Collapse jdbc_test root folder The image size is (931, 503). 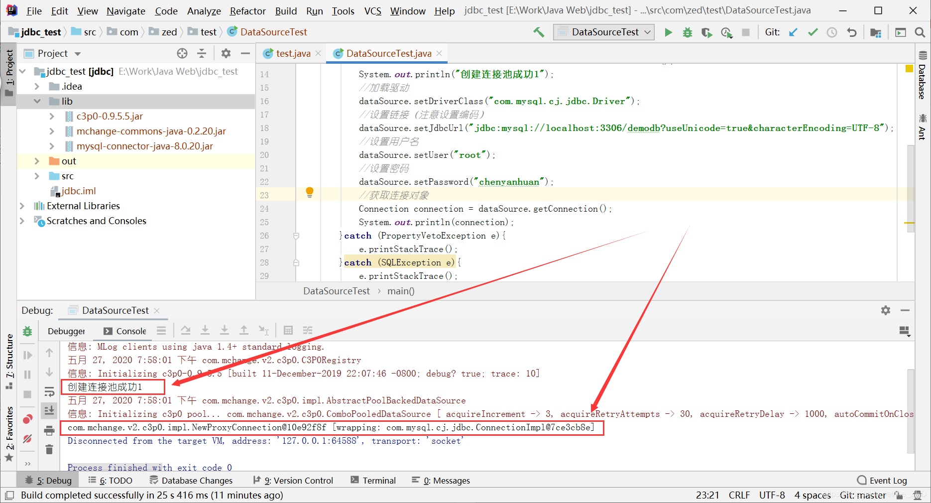pos(22,72)
